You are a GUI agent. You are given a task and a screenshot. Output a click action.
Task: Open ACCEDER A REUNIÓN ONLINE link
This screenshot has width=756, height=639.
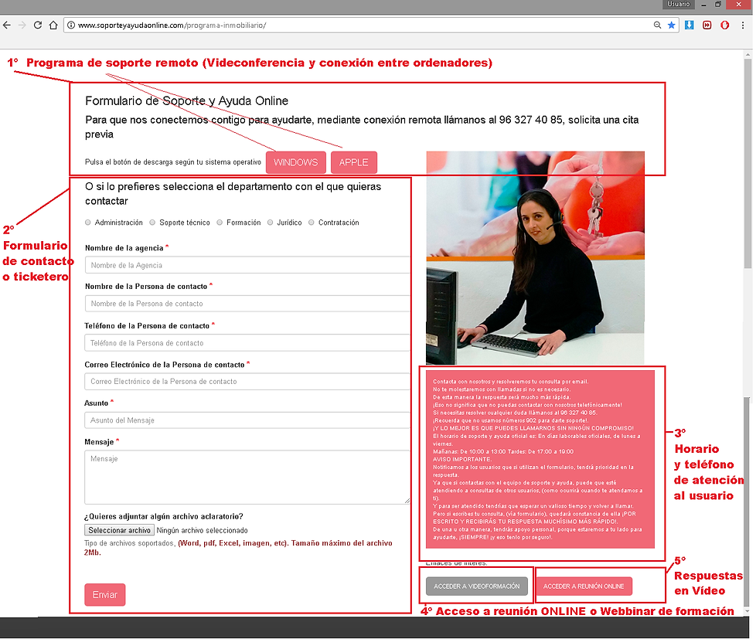584,586
